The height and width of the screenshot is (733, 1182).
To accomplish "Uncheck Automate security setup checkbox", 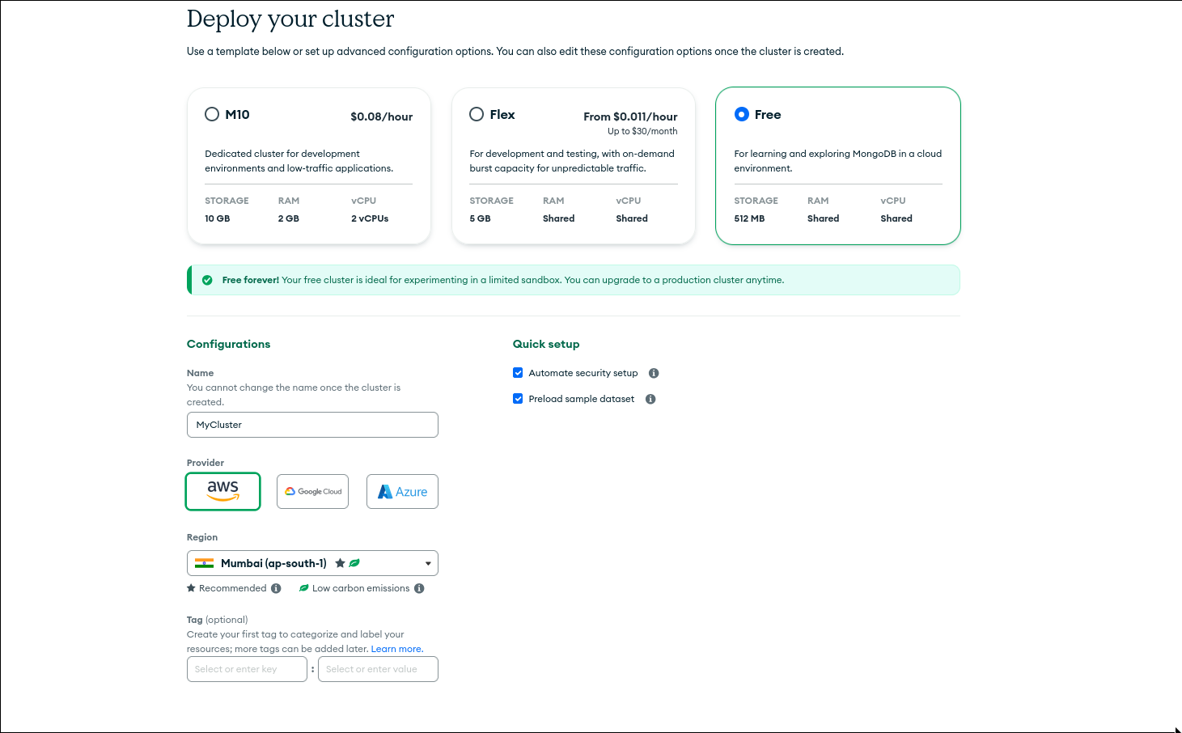I will (518, 373).
